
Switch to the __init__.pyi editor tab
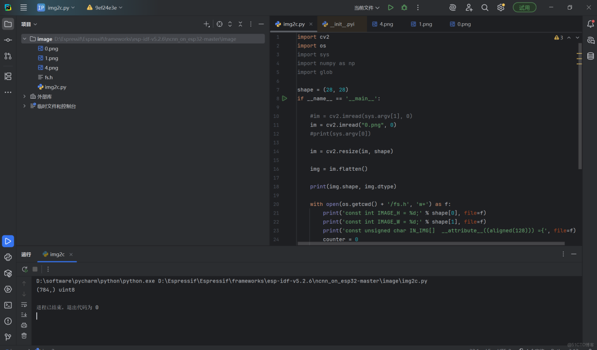342,24
